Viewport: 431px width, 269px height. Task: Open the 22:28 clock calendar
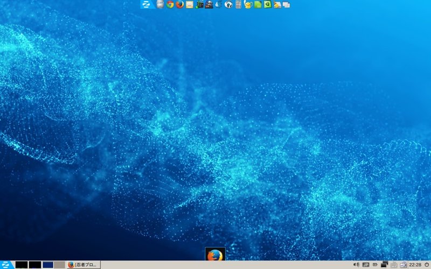[x=415, y=265]
